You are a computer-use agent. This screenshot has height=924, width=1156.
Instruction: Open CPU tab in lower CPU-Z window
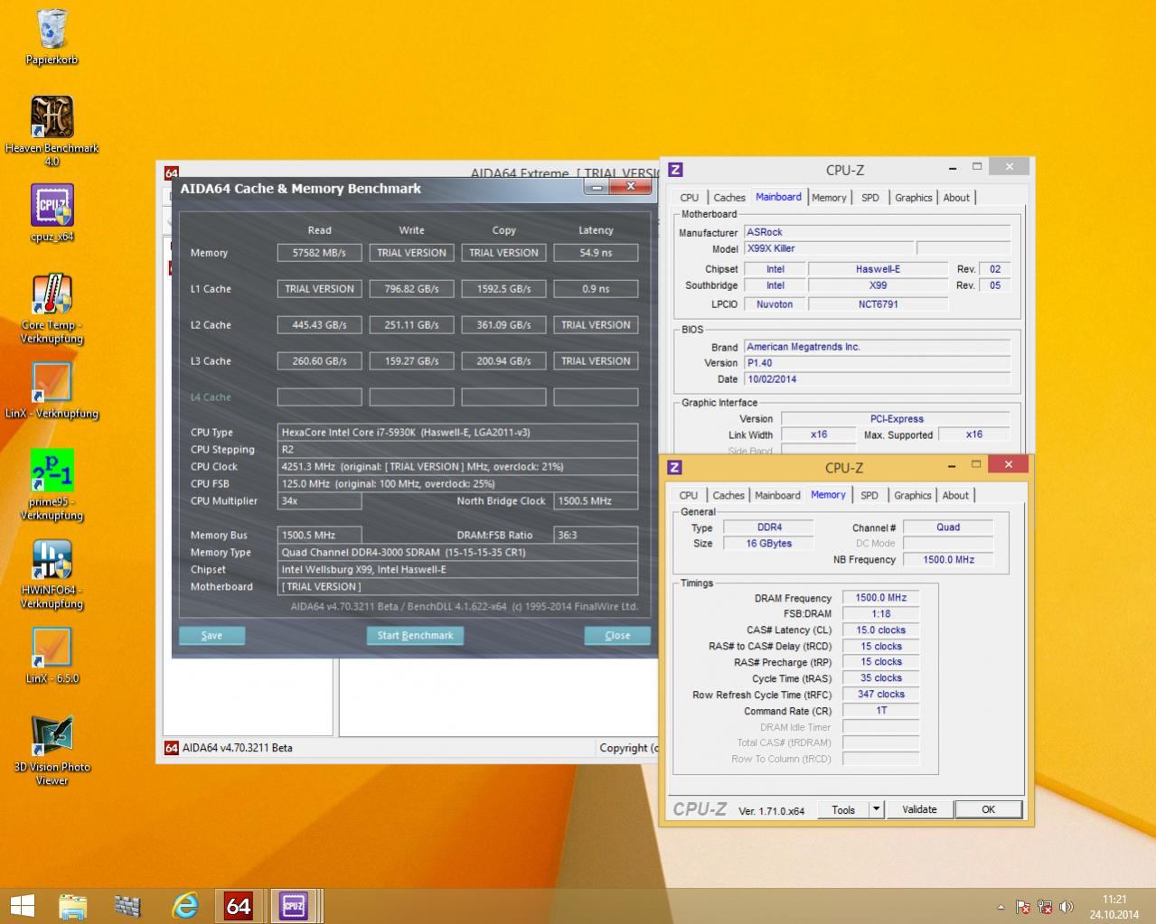(x=689, y=495)
